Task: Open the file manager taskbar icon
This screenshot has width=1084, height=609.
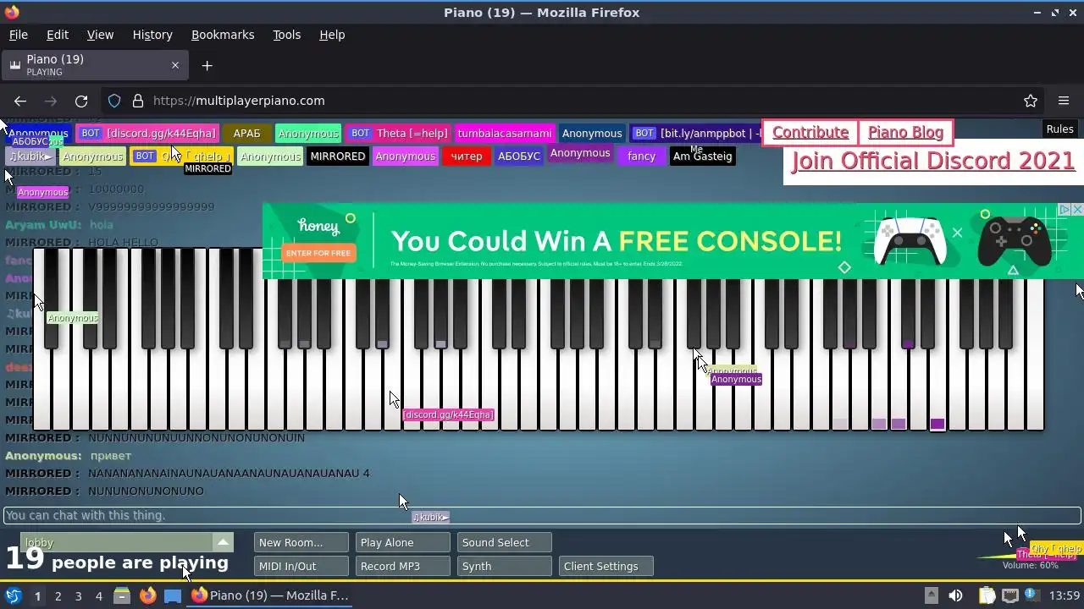Action: point(122,595)
